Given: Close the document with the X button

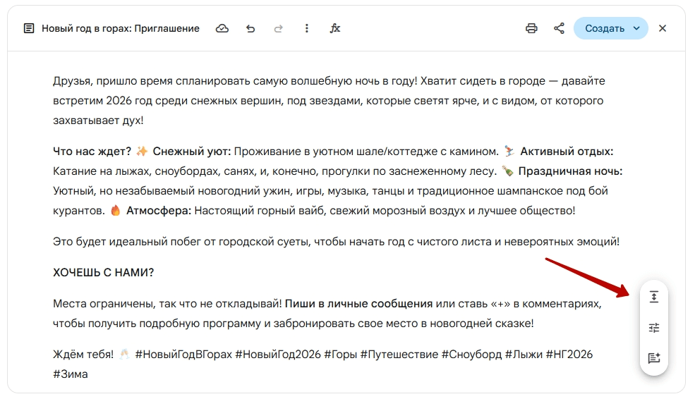Looking at the screenshot, I should coord(663,29).
